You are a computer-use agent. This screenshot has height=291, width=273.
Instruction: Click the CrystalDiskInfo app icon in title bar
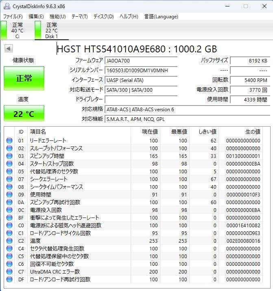7,6
